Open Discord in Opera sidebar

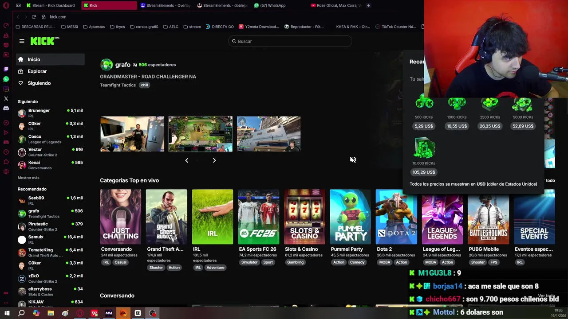coord(6,108)
